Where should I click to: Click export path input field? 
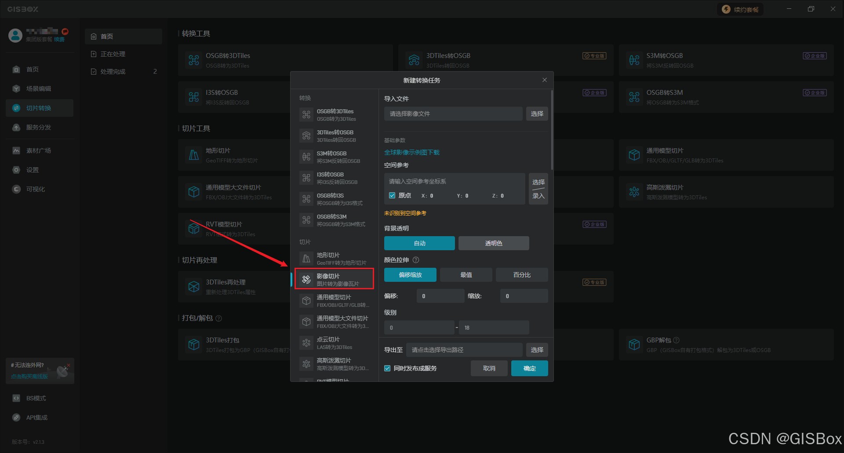coord(464,350)
